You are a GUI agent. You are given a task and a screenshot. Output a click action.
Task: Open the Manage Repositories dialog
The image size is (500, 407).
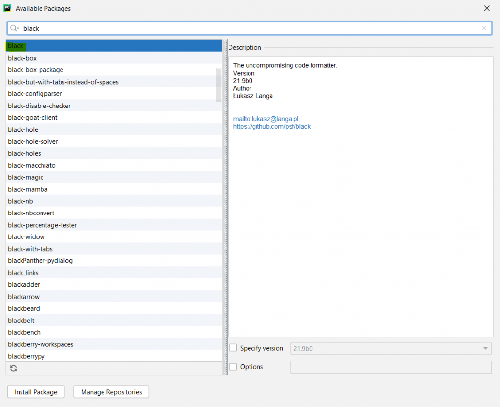coord(111,391)
